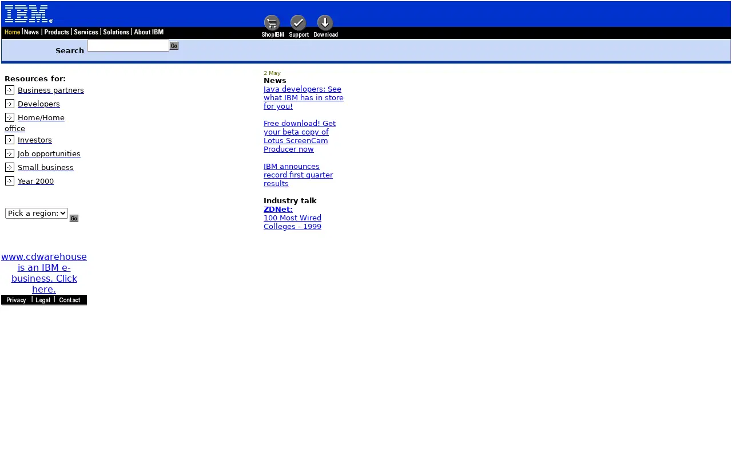Expand the Pick a region dropdown
The height and width of the screenshot is (458, 732).
(37, 213)
